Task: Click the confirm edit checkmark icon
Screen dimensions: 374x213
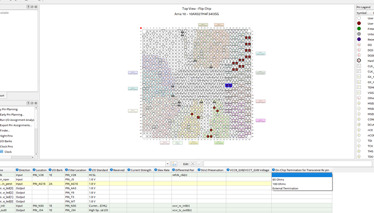Action: [199, 164]
